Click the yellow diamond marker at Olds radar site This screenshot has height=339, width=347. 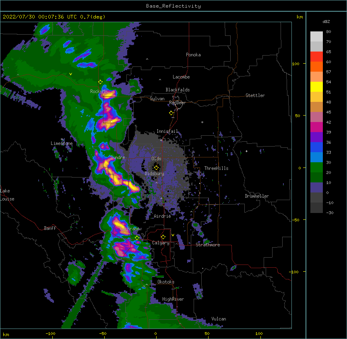pyautogui.click(x=156, y=168)
